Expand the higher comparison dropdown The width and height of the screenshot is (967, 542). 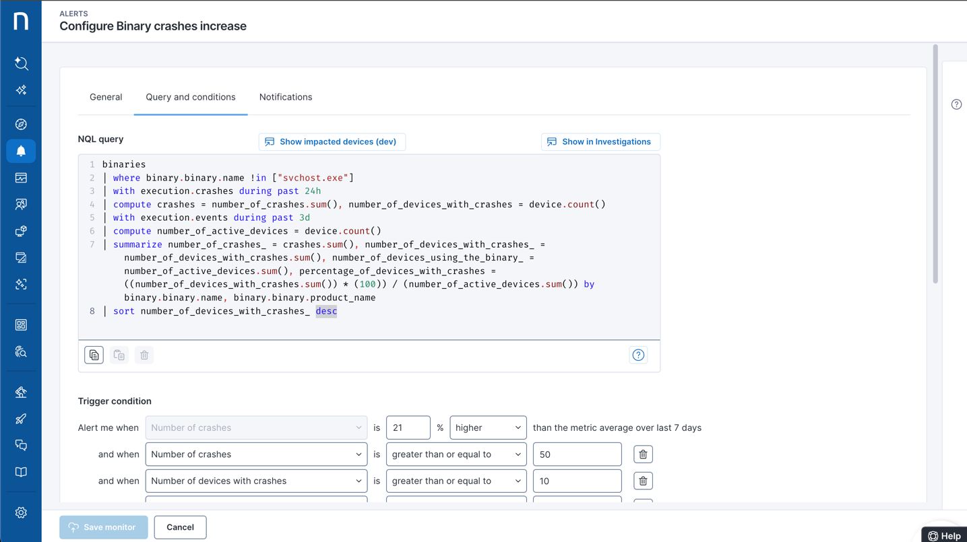coord(488,428)
